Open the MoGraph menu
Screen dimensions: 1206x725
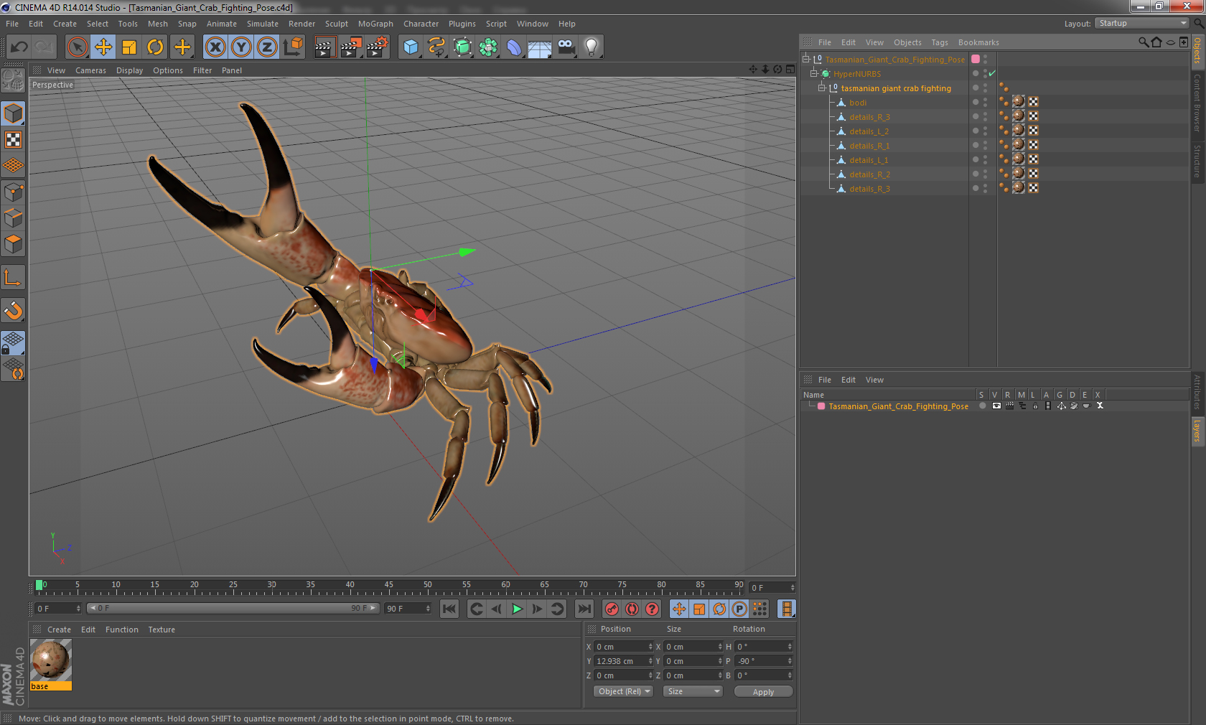[x=375, y=24]
